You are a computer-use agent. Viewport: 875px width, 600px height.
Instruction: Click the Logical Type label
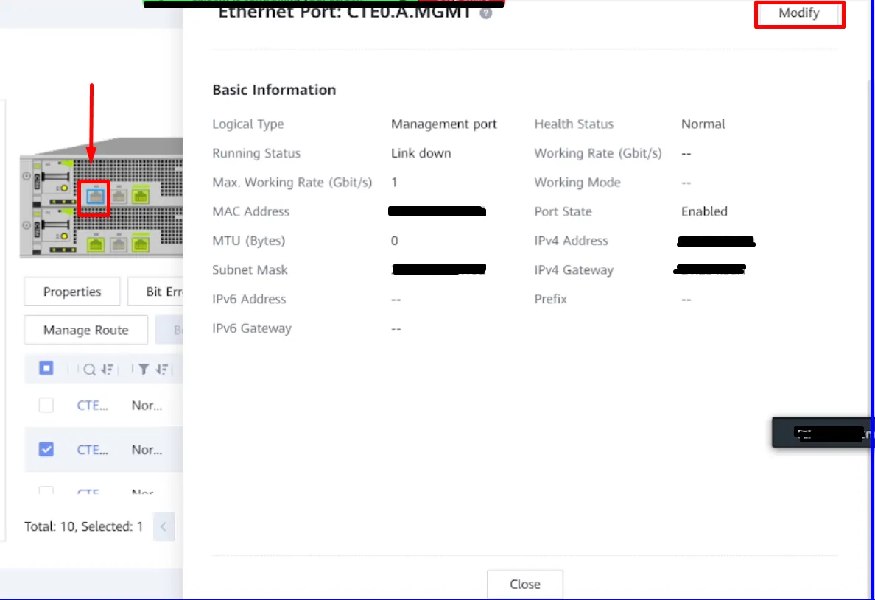247,124
